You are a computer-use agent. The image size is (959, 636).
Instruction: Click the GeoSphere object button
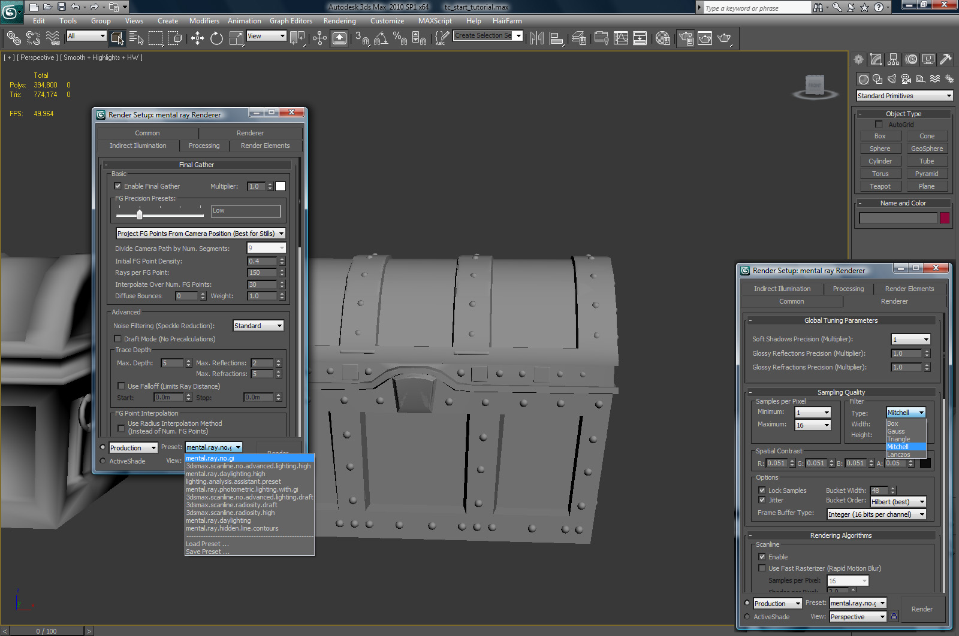[x=927, y=149]
